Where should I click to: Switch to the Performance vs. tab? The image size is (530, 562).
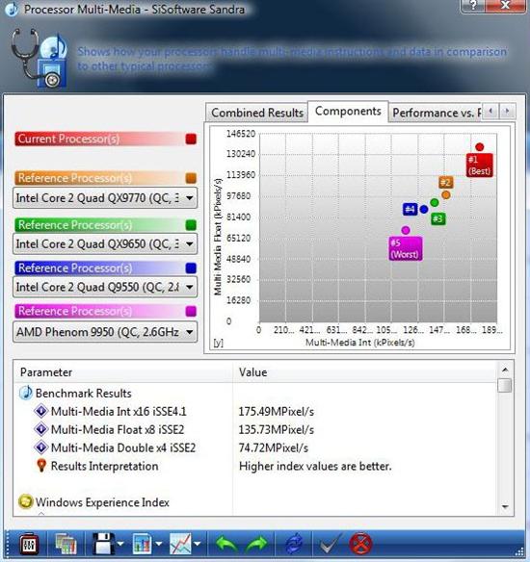[x=436, y=113]
